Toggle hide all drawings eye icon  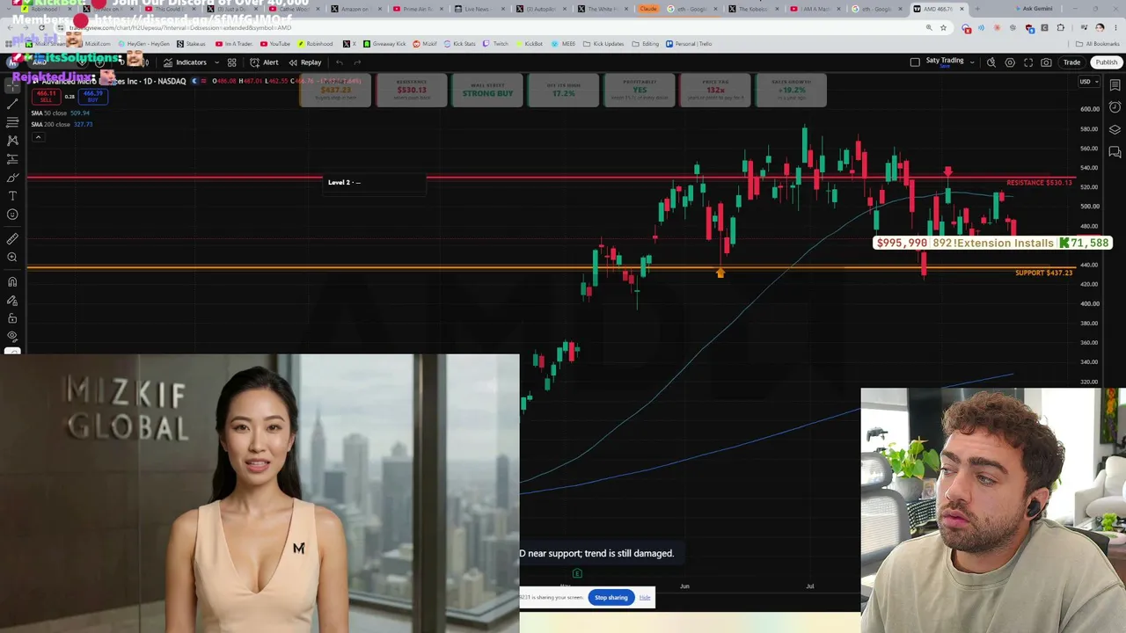[x=12, y=337]
